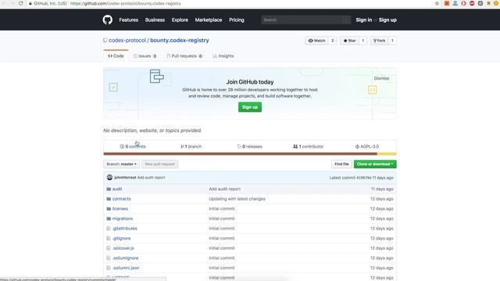Open the .solcover.js file
The height and width of the screenshot is (281, 500).
[x=123, y=248]
